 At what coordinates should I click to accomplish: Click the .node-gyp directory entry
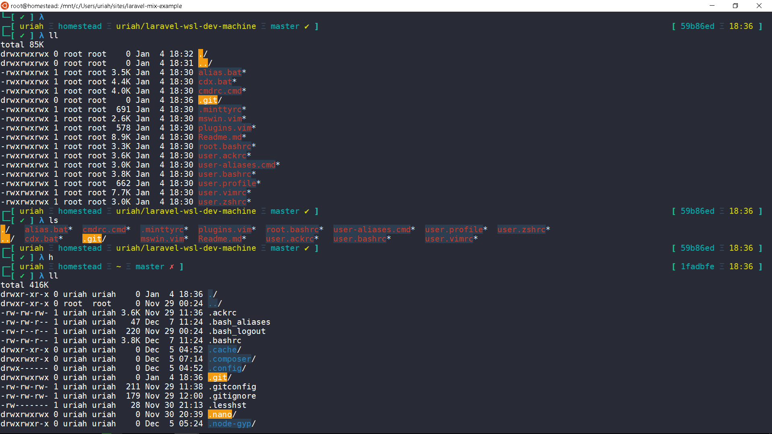(230, 424)
